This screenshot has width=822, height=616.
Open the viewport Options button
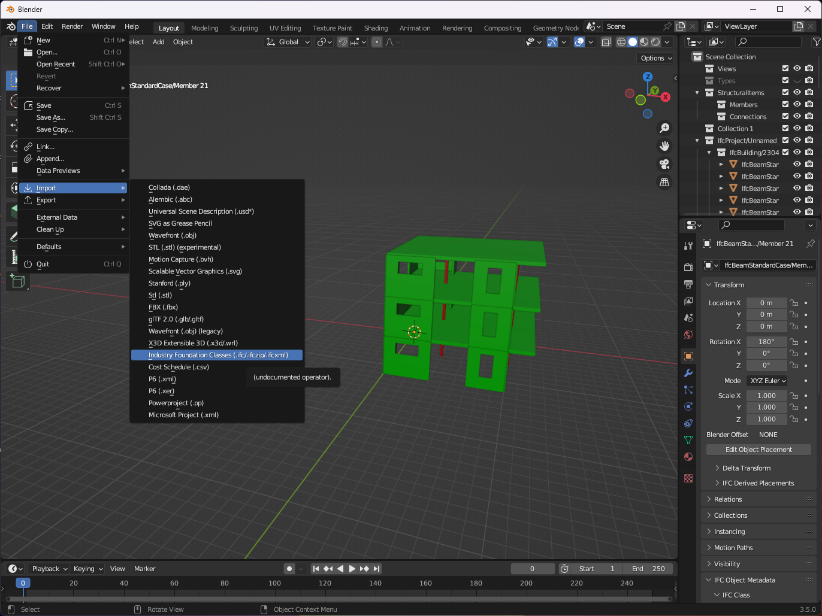655,58
